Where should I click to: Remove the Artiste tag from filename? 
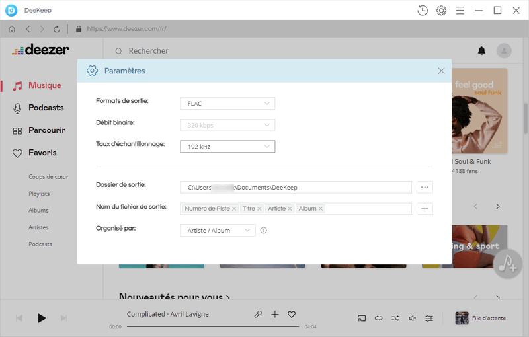point(290,209)
